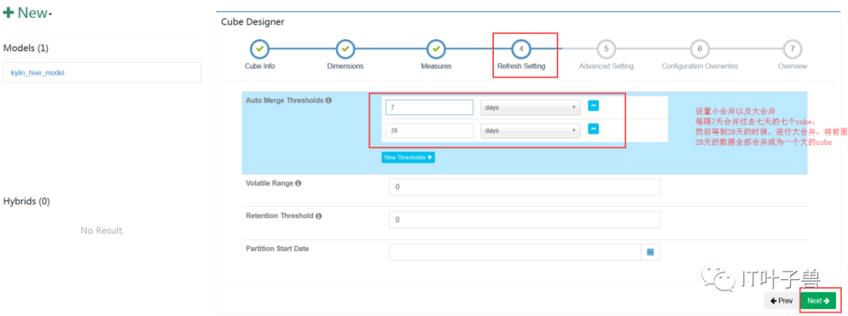This screenshot has height=316, width=848.
Task: Click the Cube Designer title text
Action: click(253, 22)
